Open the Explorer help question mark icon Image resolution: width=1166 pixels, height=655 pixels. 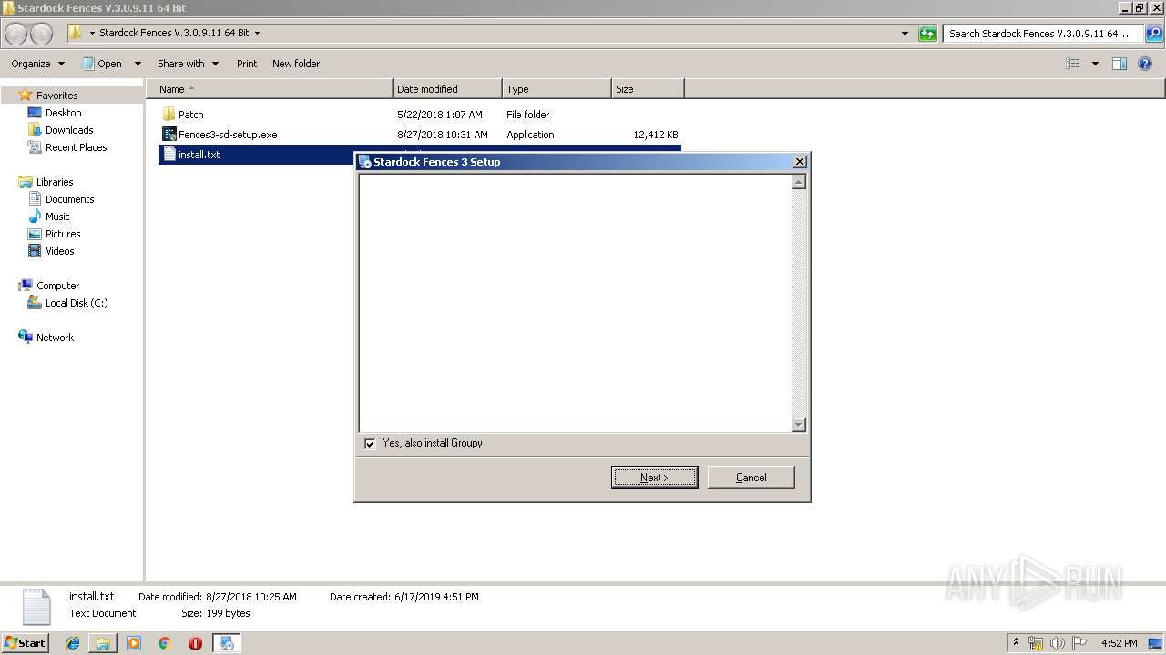point(1146,64)
